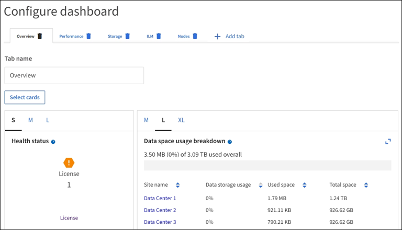Sort the Used space column
402x230 pixels.
click(304, 185)
